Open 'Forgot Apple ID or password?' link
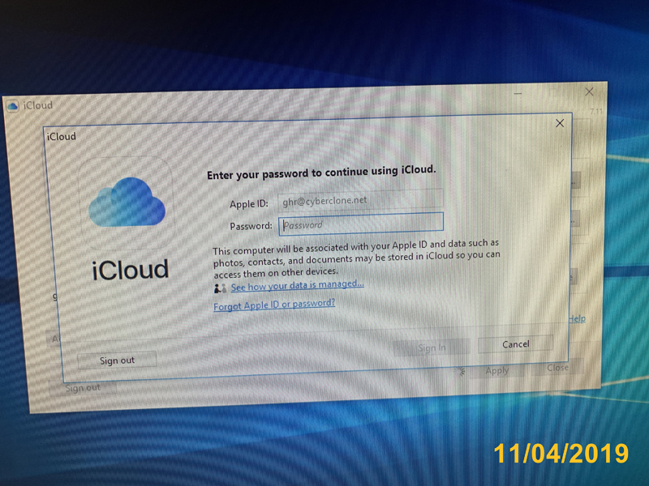 point(274,305)
